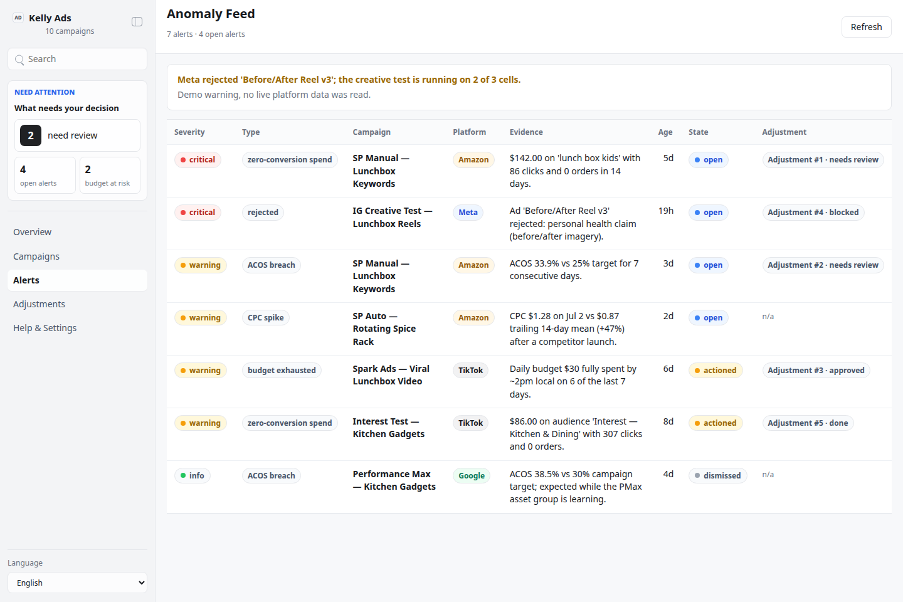Viewport: 903px width, 602px height.
Task: Go to Campaigns page
Action: point(77,256)
